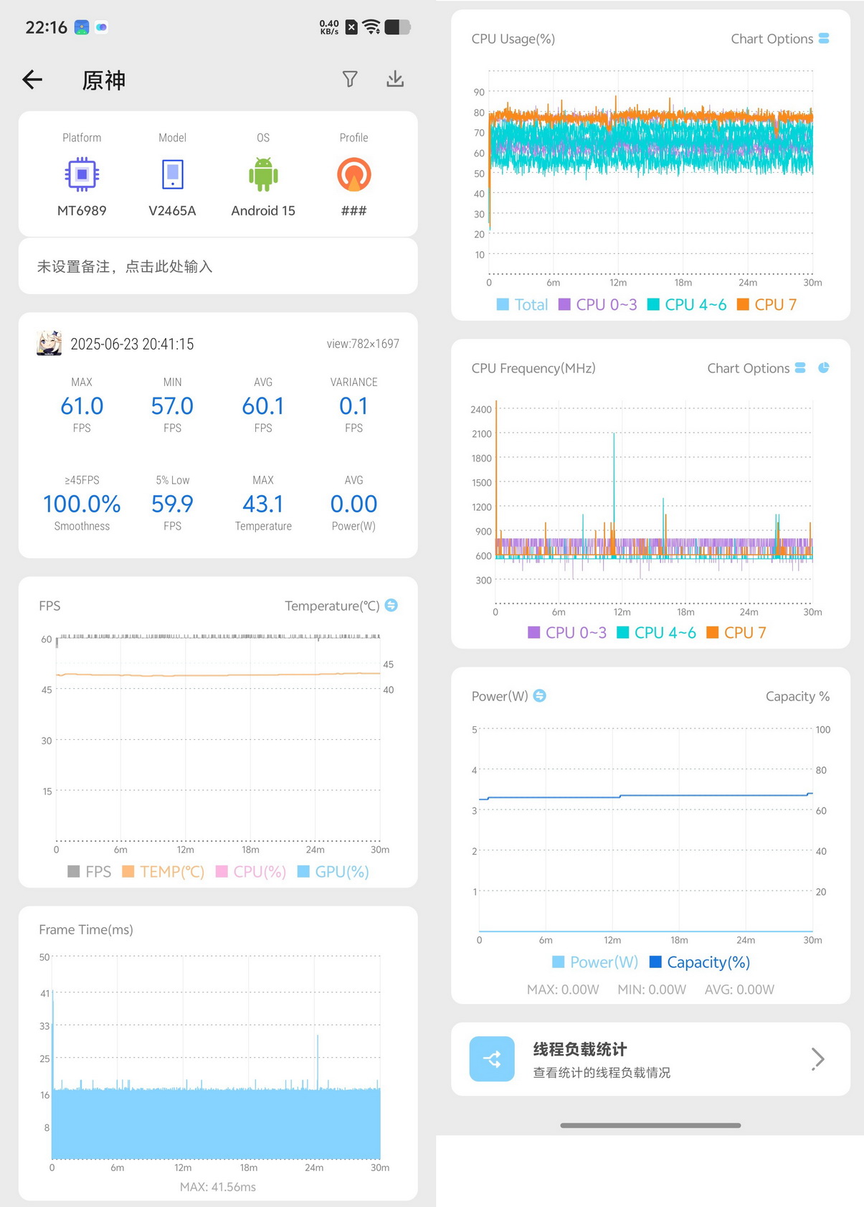Viewport: 864px width, 1207px height.
Task: Tap the 61.0 MAX FPS value
Action: (82, 406)
